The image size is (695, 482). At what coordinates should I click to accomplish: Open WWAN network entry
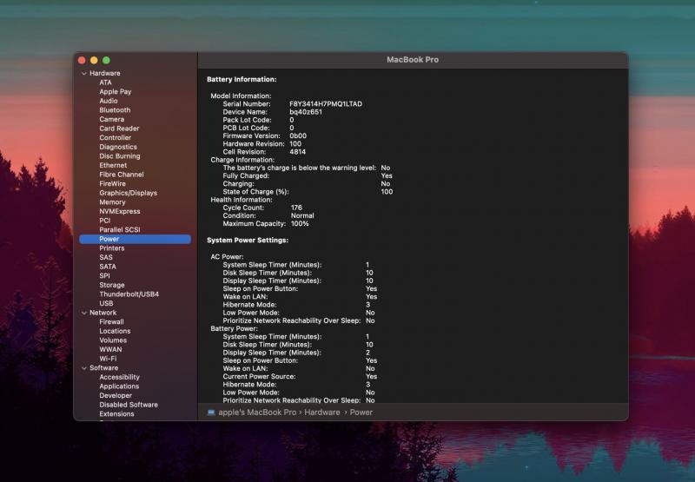(x=110, y=349)
